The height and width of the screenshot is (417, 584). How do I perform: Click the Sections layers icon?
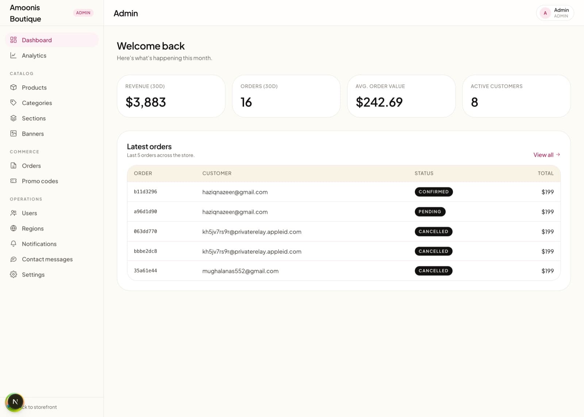(x=14, y=118)
